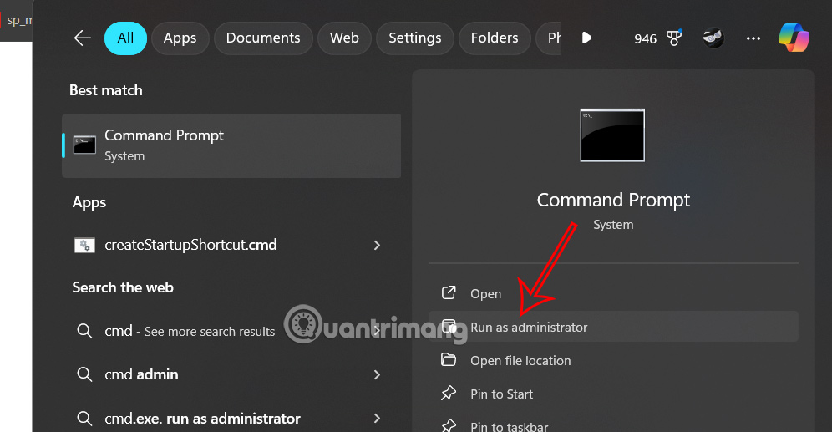Click the pin icon beside Pin to taskbar

pos(449,425)
